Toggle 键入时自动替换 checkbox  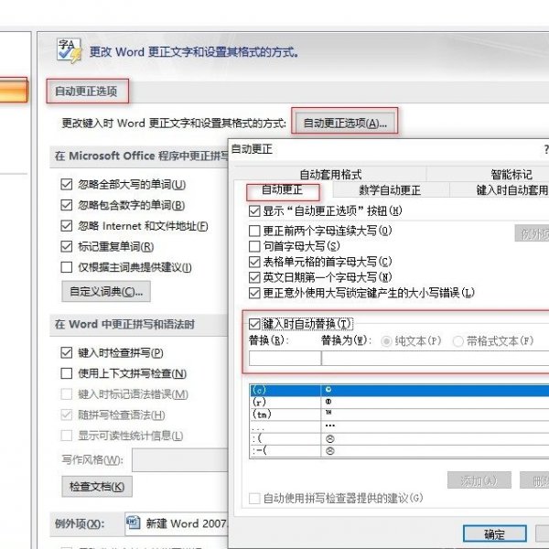click(254, 323)
